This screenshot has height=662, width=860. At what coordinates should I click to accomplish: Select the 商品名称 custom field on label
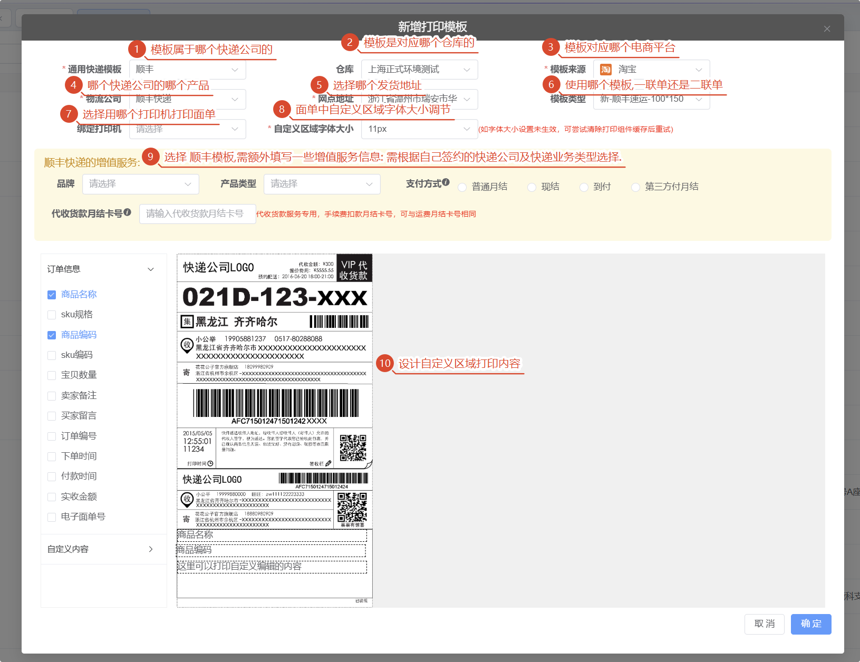(x=272, y=536)
